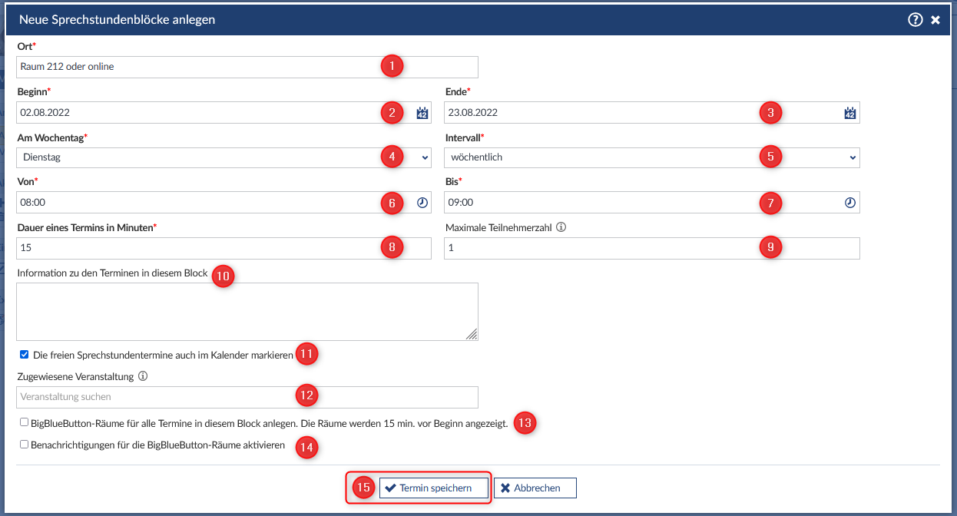The width and height of the screenshot is (957, 516).
Task: Click Termin speichern button
Action: (x=434, y=488)
